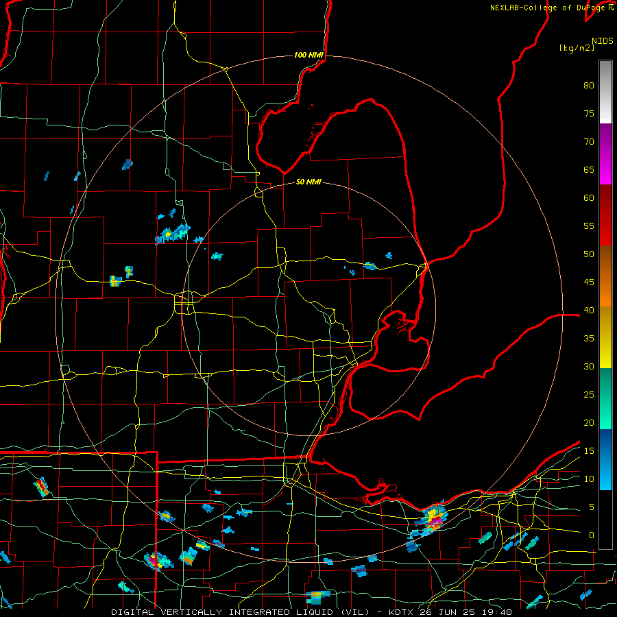The width and height of the screenshot is (617, 617).
Task: Pick the dark red segment of the color bar
Action: pos(605,215)
